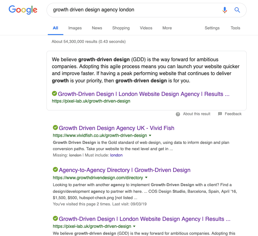Image resolution: width=258 pixels, height=236 pixels.
Task: Open Growth Driven Design Agency UK - Vivid Fish link
Action: 116,128
